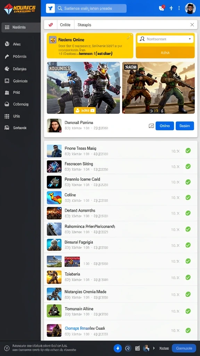Expand the Noritsontart dropdown
200x356 pixels.
point(165,39)
